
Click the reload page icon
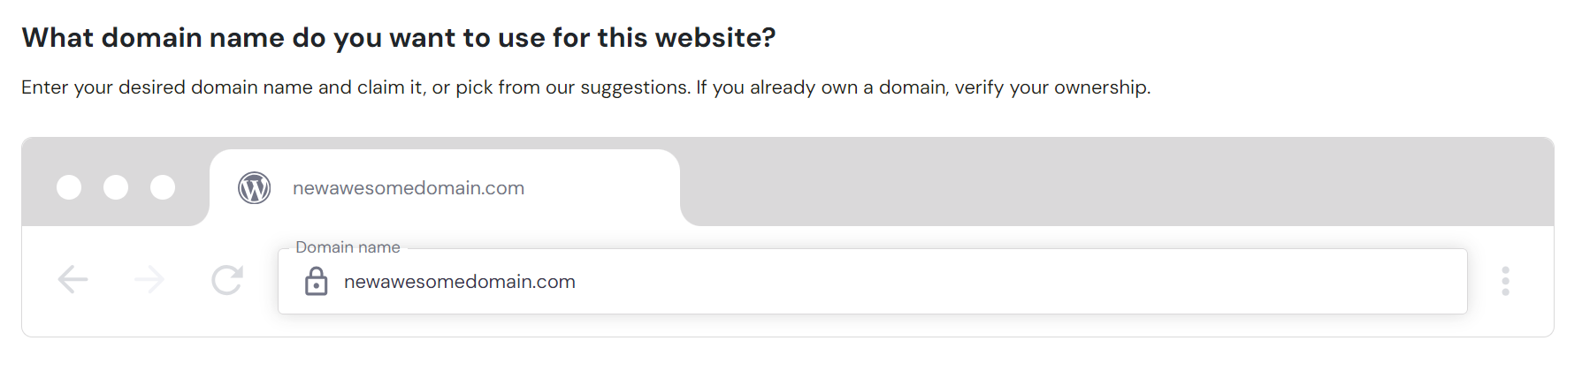[227, 280]
